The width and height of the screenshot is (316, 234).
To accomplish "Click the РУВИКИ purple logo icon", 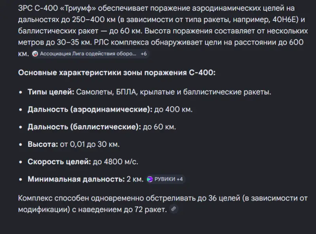I will coord(150,179).
